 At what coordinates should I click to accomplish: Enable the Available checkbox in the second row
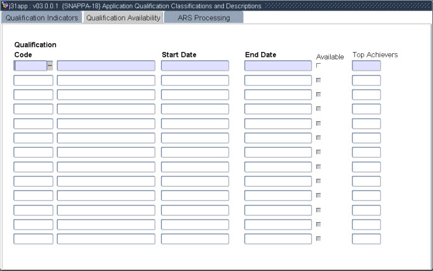[319, 80]
